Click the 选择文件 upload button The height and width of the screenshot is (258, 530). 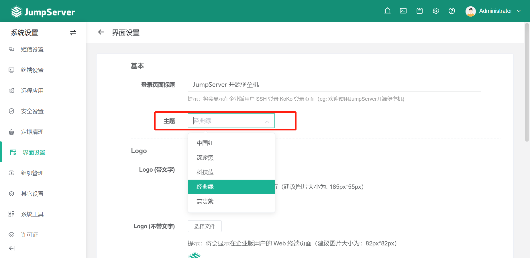pos(204,226)
